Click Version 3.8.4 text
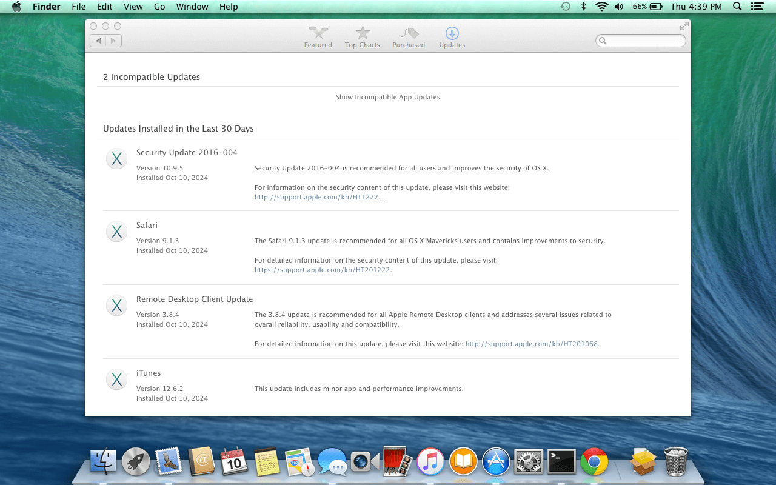 158,315
